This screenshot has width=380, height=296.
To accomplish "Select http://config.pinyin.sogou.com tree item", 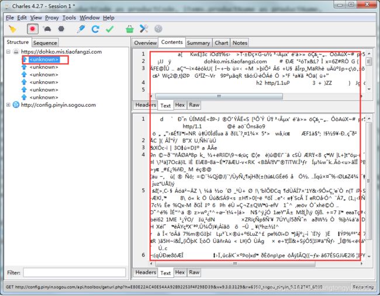I will [58, 105].
